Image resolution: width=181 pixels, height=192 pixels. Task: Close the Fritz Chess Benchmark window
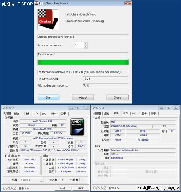click(x=128, y=3)
